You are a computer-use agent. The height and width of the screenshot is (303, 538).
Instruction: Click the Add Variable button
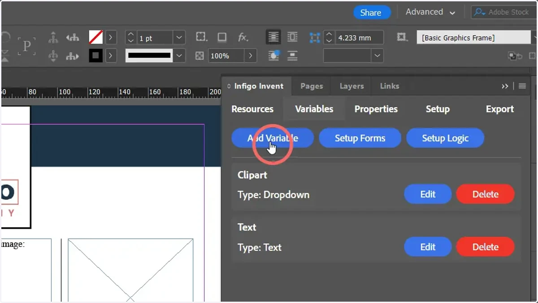click(273, 138)
